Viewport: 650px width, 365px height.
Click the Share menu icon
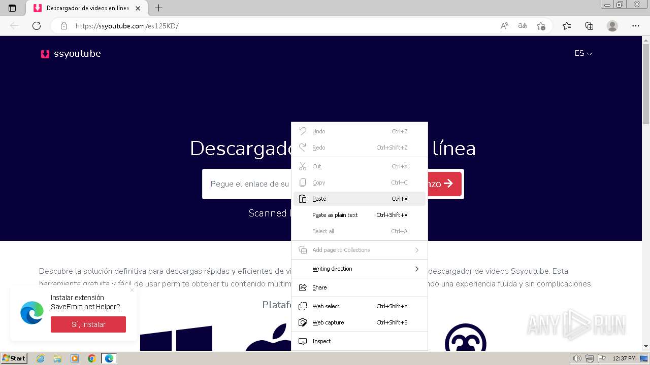point(303,287)
